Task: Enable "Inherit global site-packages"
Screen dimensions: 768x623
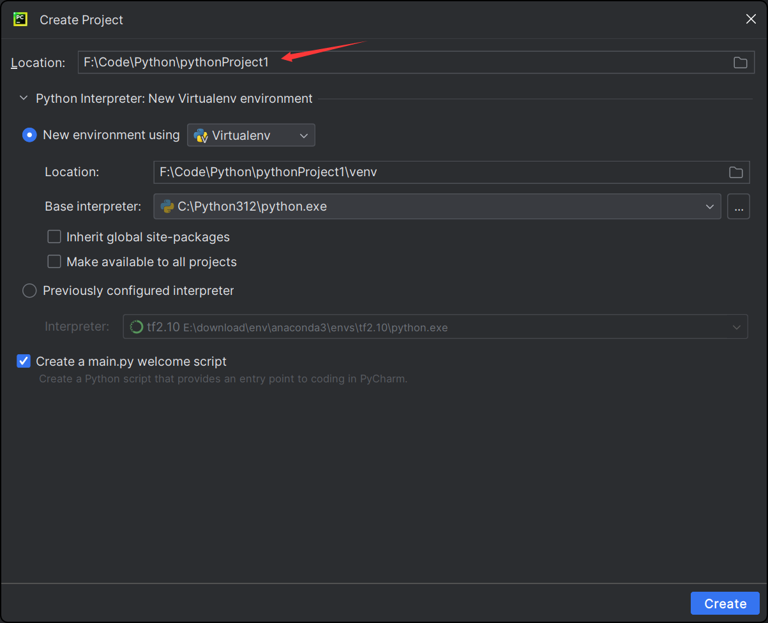Action: [x=54, y=236]
